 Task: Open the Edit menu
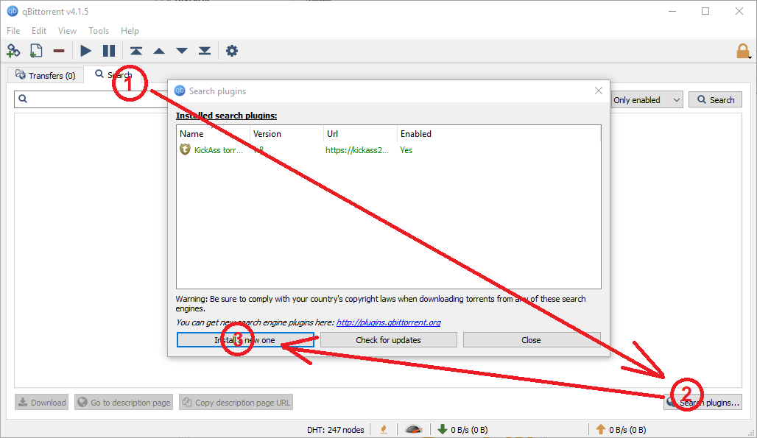(38, 30)
